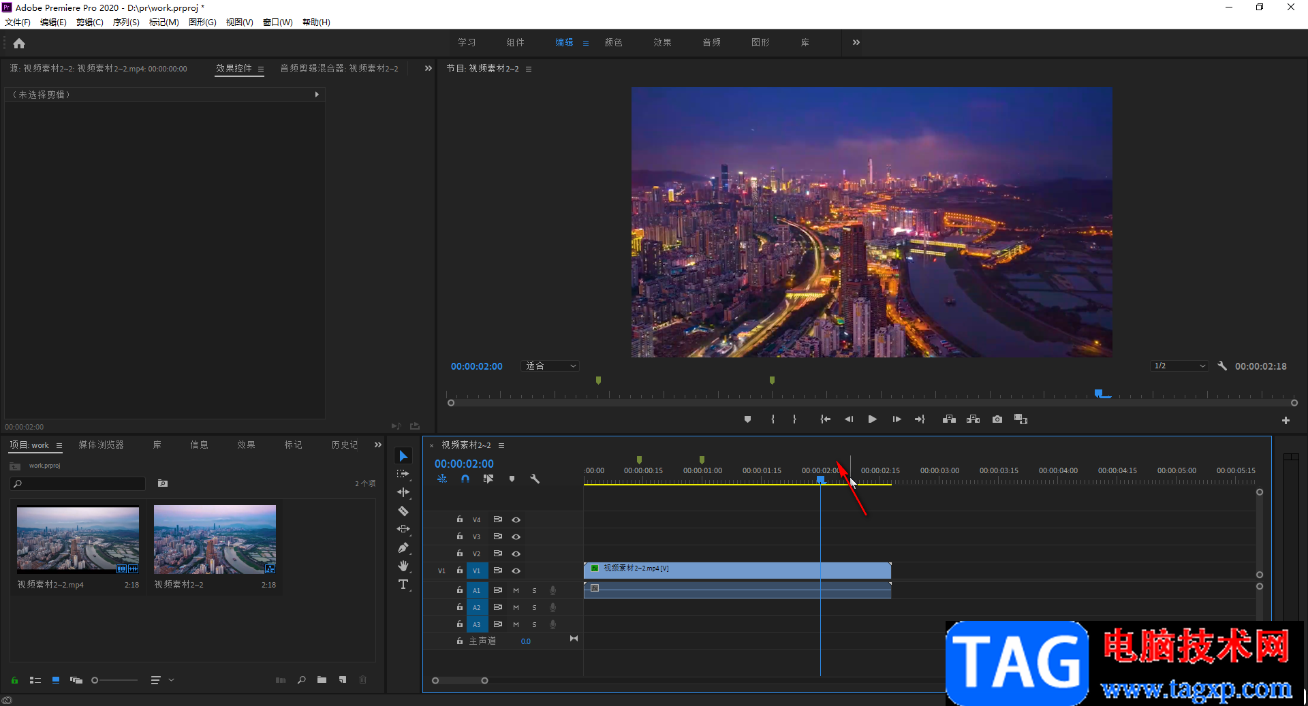Toggle lock on V2 track
Viewport: 1308px width, 706px height.
[x=460, y=553]
